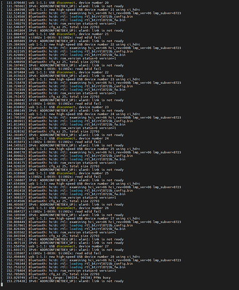Screen dimensions: 239x290
Task: Click the 'USB disconnect, device number 20' line
Action: tap(55, 3)
